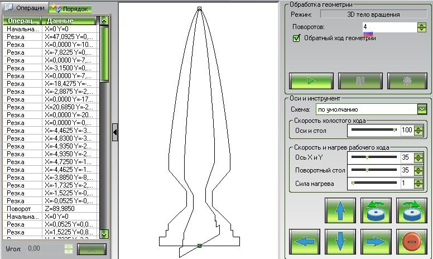Click the operations list scroll up arrow

[104, 21]
